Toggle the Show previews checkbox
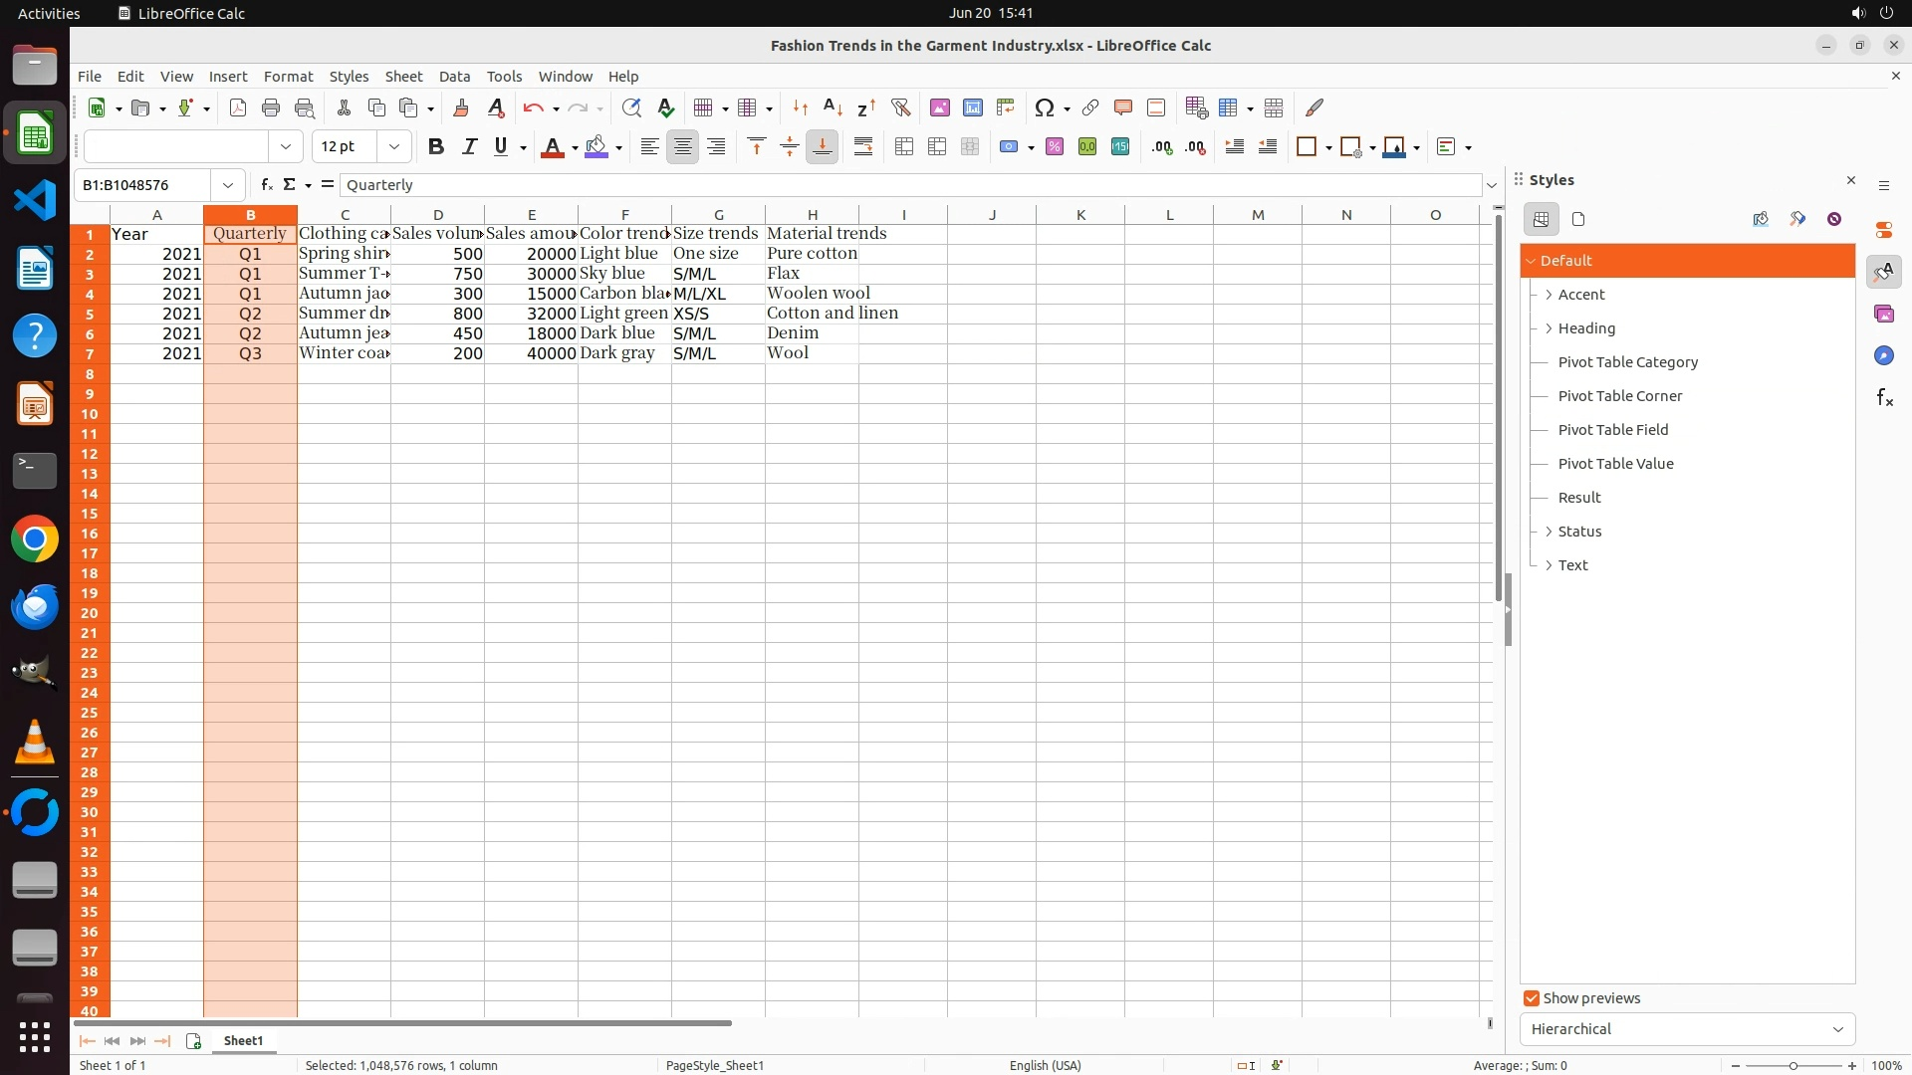This screenshot has height=1075, width=1912. point(1532,998)
